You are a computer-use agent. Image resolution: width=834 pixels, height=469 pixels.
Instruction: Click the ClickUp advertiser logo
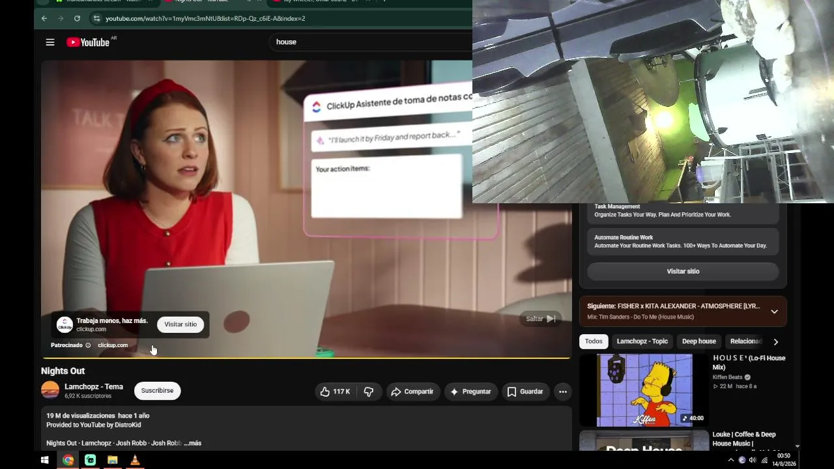(65, 324)
